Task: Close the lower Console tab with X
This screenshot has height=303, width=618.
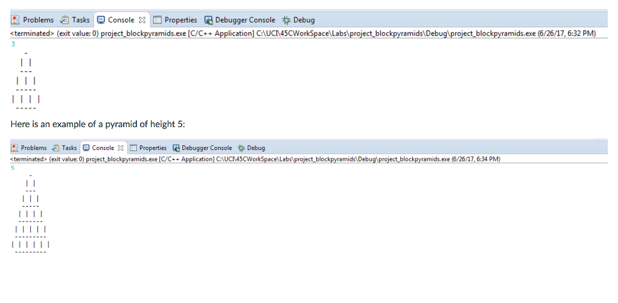Action: coord(121,148)
